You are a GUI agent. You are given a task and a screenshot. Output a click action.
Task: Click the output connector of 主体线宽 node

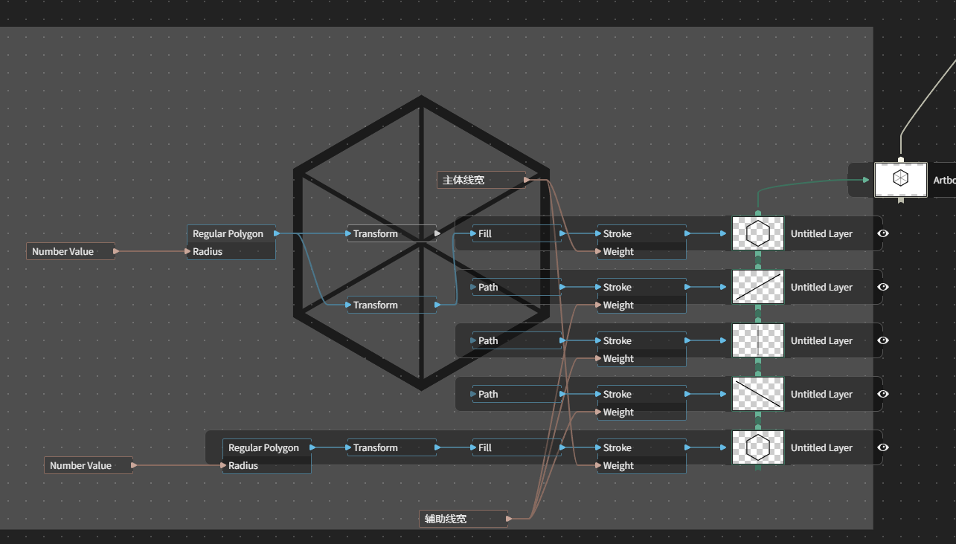click(527, 180)
